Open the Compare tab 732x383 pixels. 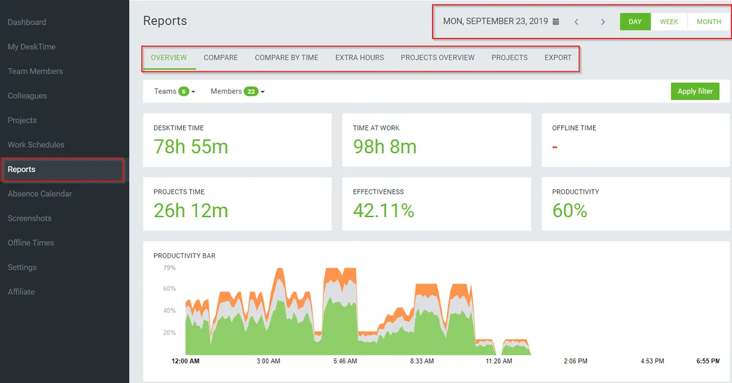(221, 57)
